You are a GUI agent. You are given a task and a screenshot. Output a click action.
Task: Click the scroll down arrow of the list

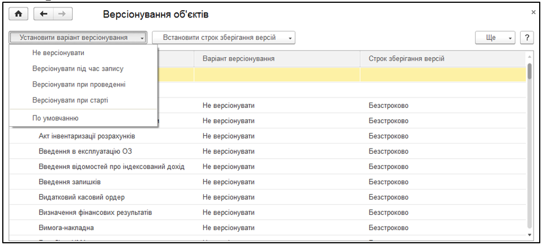point(529,234)
